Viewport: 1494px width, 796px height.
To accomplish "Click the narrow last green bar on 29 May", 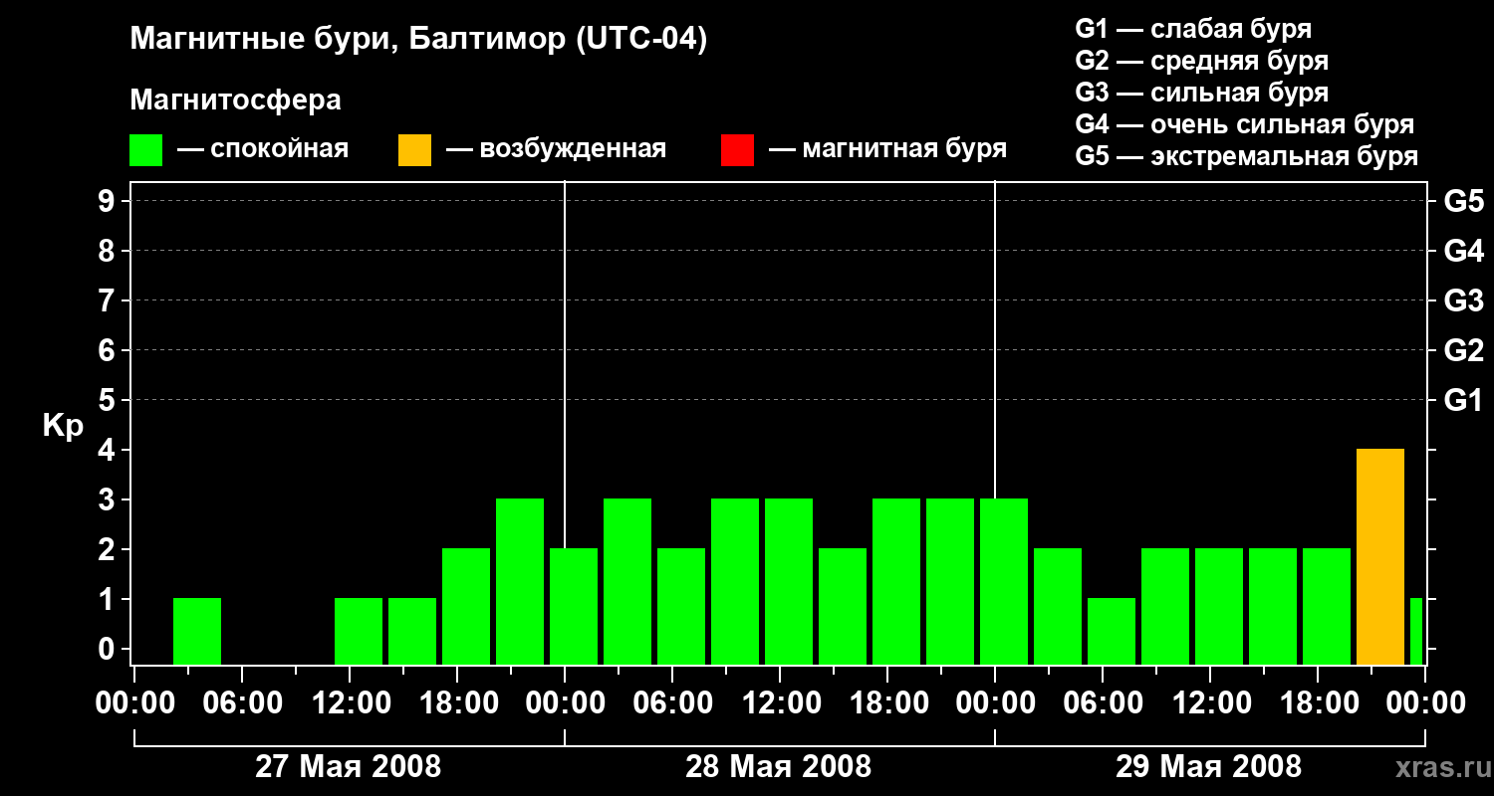I will (x=1416, y=631).
